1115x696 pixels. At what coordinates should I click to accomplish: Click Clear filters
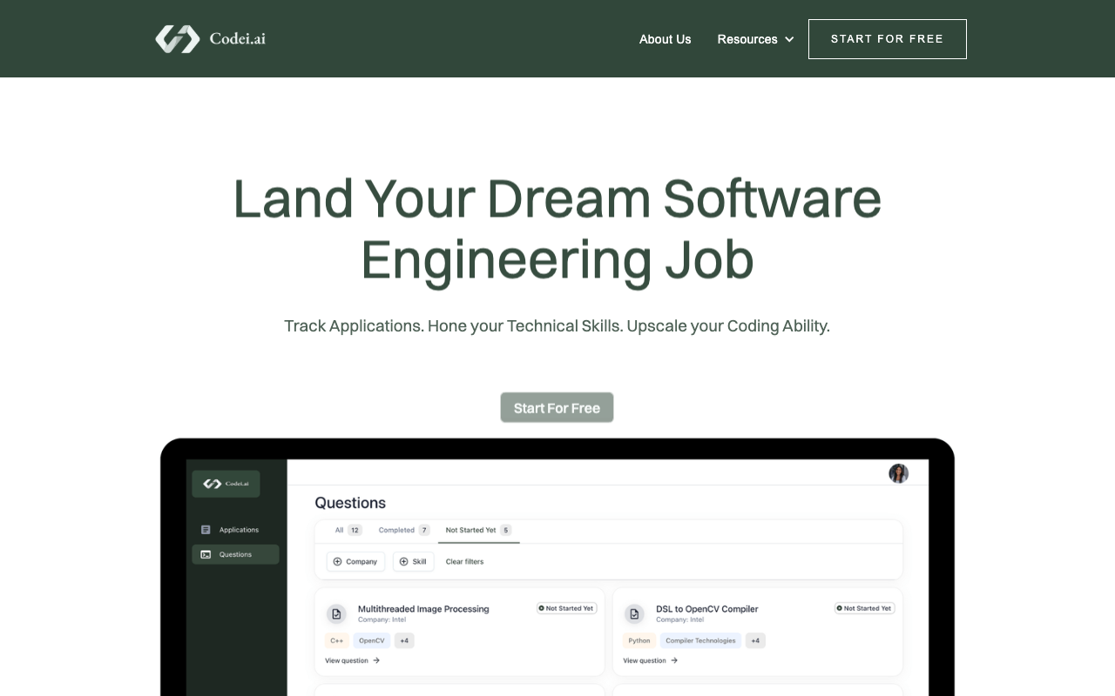[464, 562]
